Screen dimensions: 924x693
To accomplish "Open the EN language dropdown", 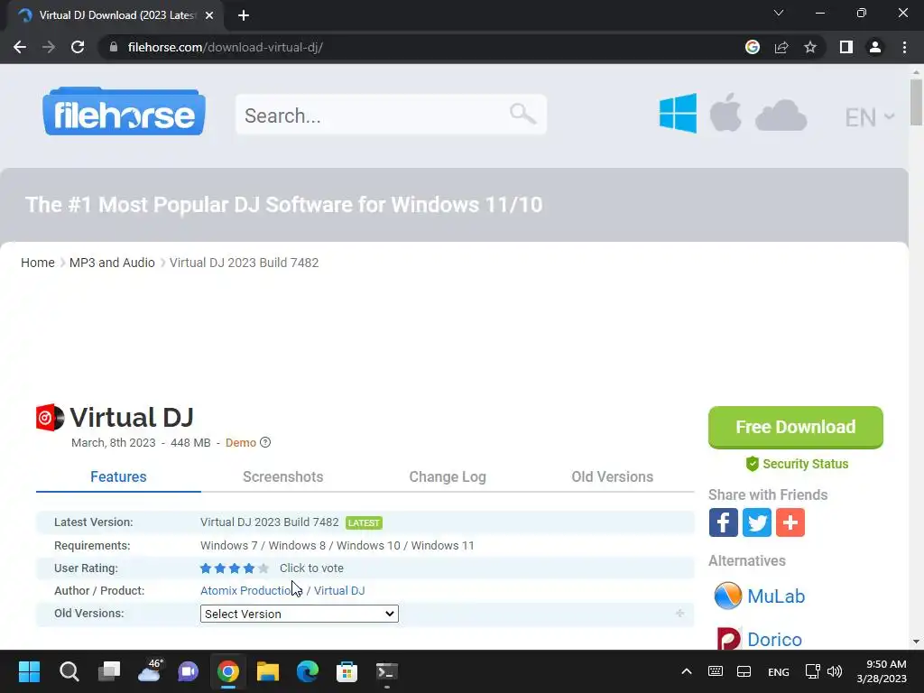I will [x=870, y=117].
